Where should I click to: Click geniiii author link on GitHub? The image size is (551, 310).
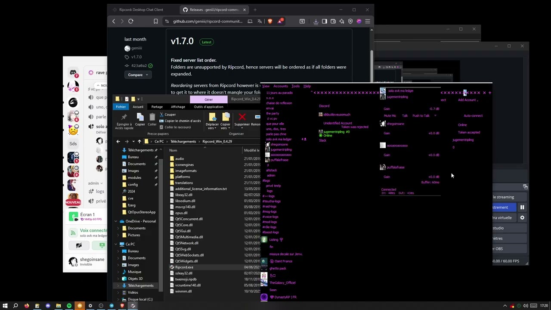click(x=136, y=48)
